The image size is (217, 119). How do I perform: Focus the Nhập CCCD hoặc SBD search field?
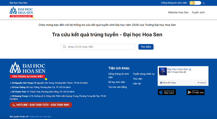click(98, 47)
